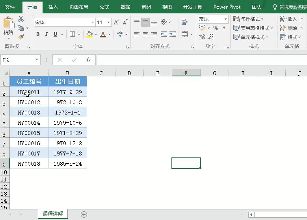307x220 pixels.
Task: Increase indent icon
Action: pos(173,34)
